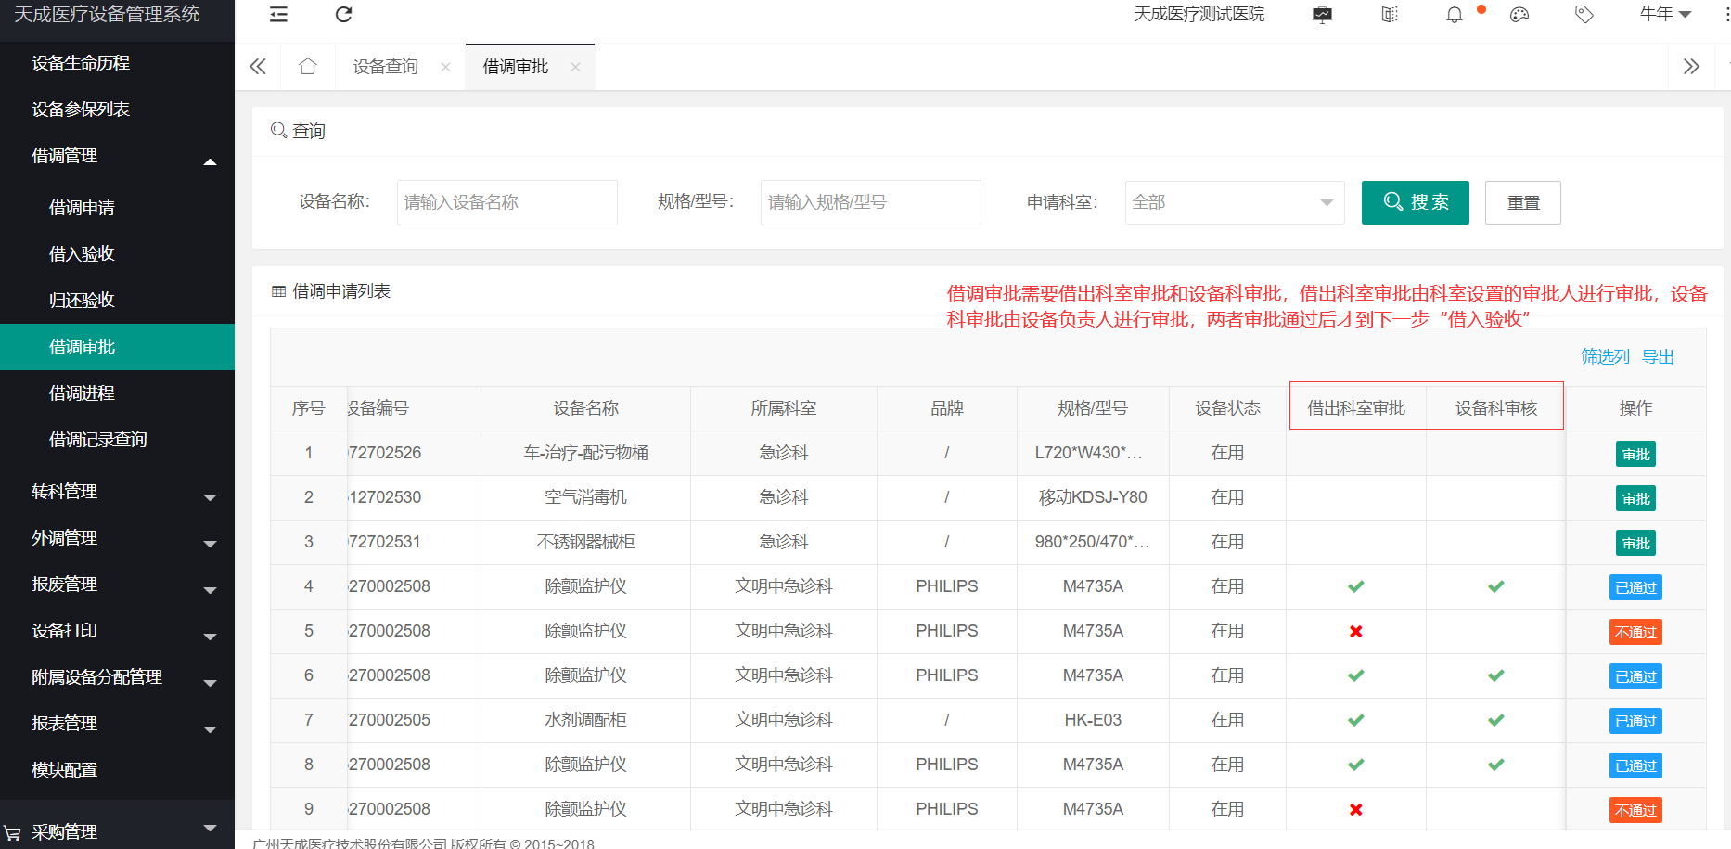Click 不通过 button in row 5
The width and height of the screenshot is (1731, 849).
1635,632
